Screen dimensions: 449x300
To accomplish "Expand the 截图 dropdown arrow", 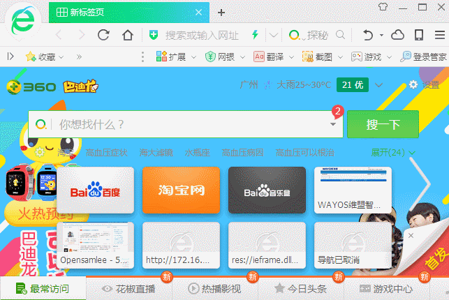I will tap(340, 57).
